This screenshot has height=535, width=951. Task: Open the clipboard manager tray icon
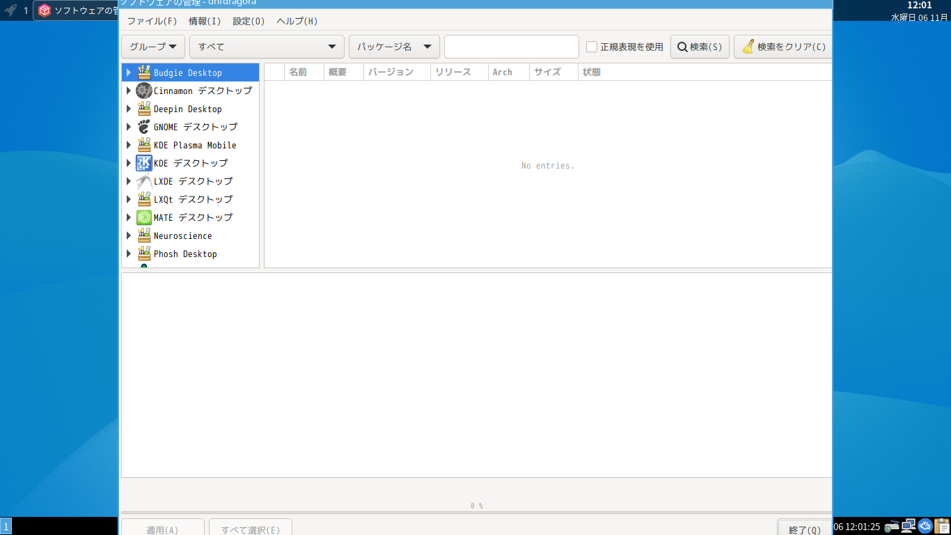(x=942, y=526)
